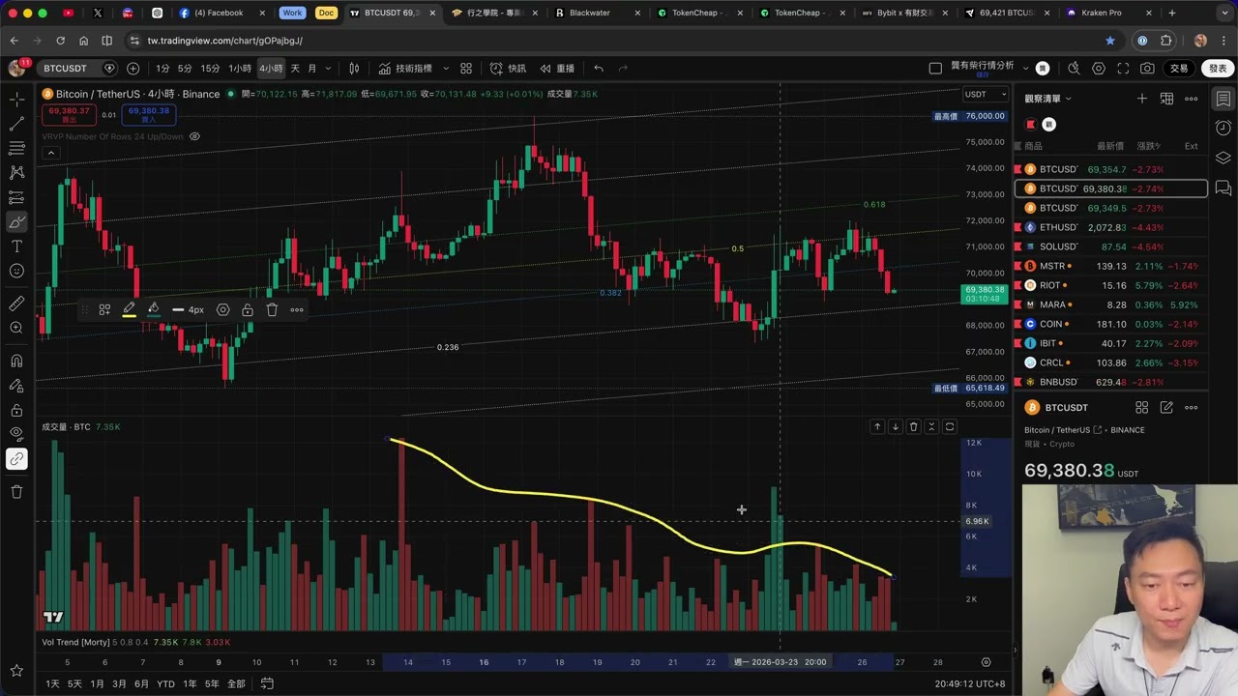Switch to the 15 minute timeframe
This screenshot has width=1238, height=696.
pos(210,69)
